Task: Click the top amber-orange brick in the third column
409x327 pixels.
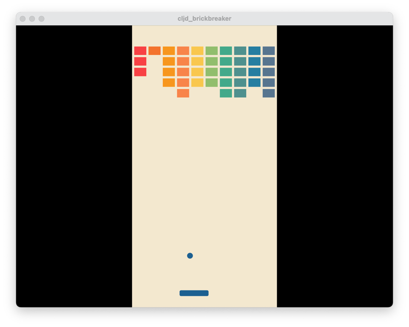Action: pos(169,51)
